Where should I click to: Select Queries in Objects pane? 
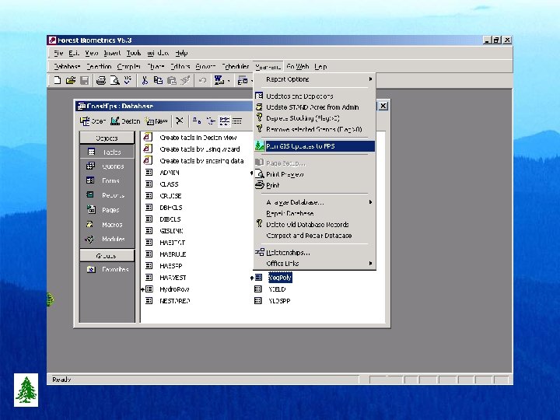(x=107, y=166)
